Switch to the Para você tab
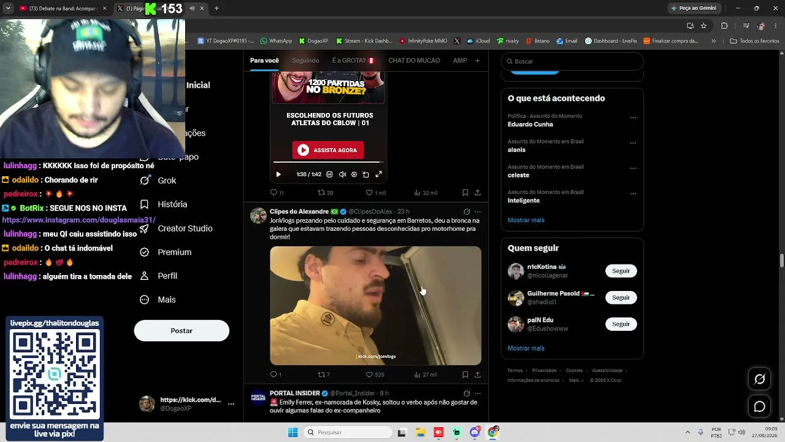This screenshot has height=442, width=785. click(264, 61)
